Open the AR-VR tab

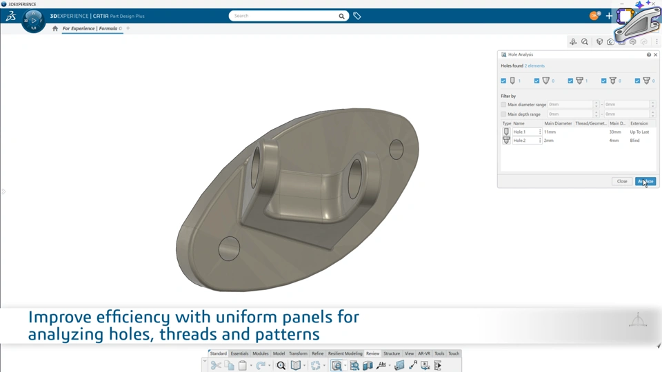pyautogui.click(x=424, y=353)
